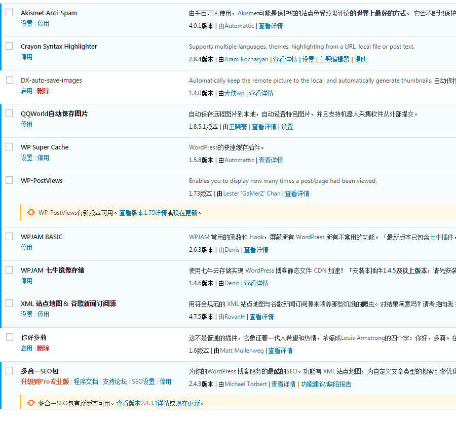View 查看详情 for XML 站点地图
The width and height of the screenshot is (456, 421).
pos(261,317)
